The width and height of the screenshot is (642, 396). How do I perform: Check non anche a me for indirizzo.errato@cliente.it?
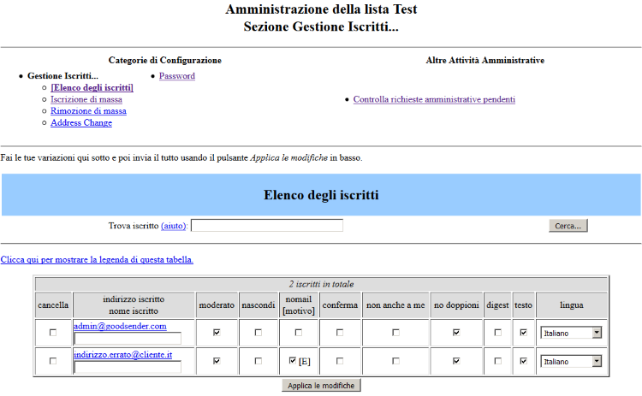(x=395, y=361)
